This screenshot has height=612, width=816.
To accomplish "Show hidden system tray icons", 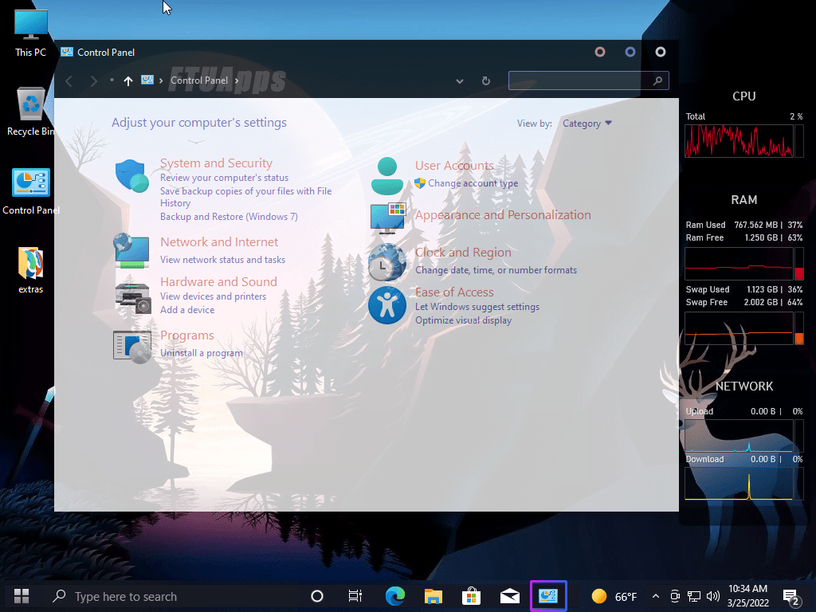I will point(656,596).
